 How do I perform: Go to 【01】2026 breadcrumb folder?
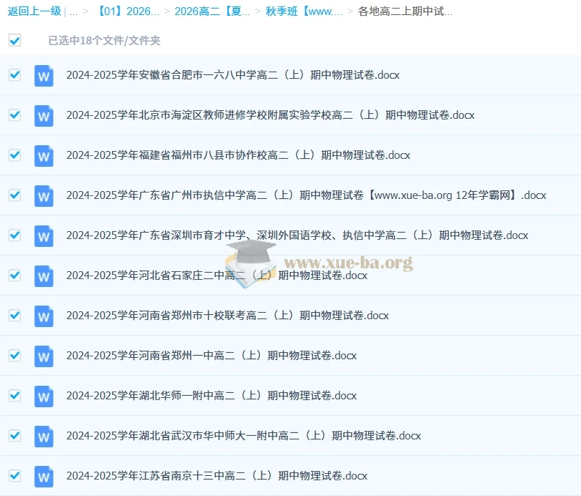[127, 11]
